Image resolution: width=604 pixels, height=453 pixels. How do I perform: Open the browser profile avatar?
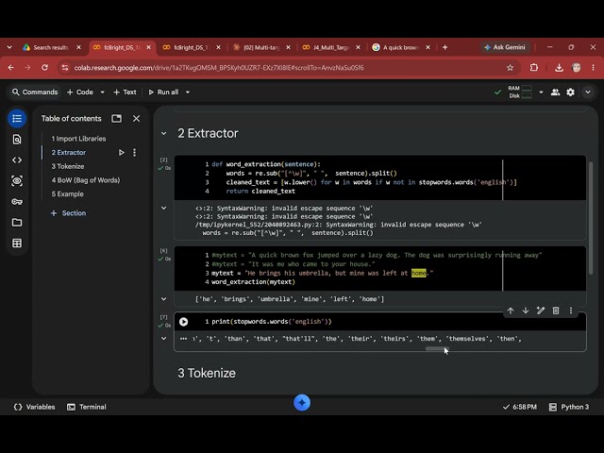pyautogui.click(x=577, y=68)
